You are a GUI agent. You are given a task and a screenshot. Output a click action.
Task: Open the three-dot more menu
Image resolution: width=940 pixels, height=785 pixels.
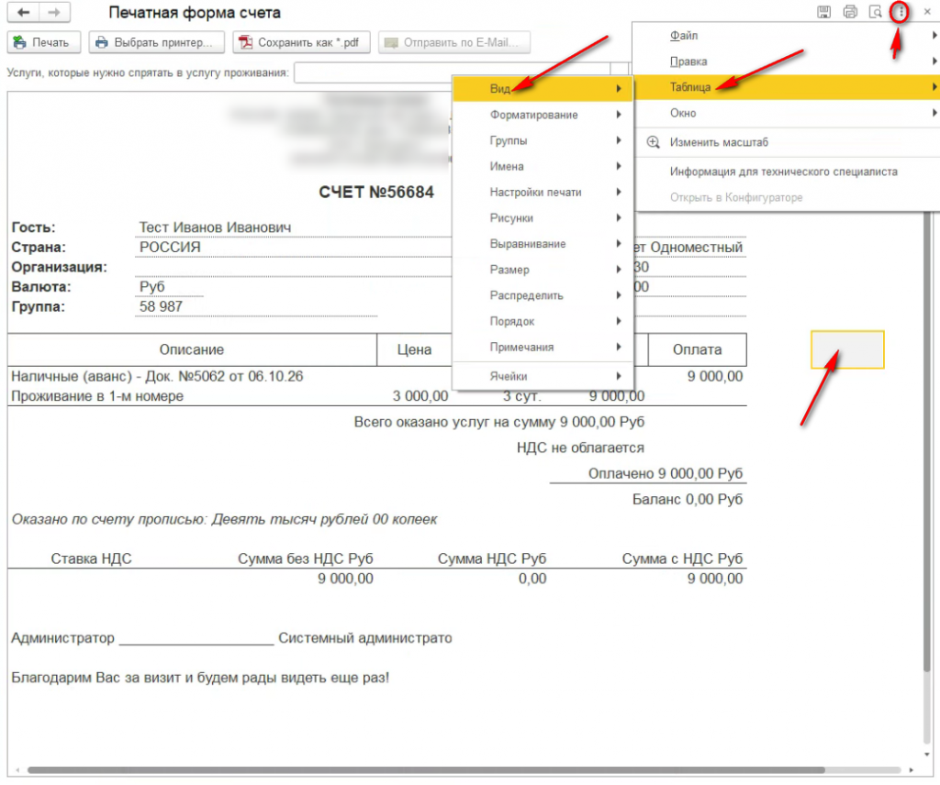point(901,12)
